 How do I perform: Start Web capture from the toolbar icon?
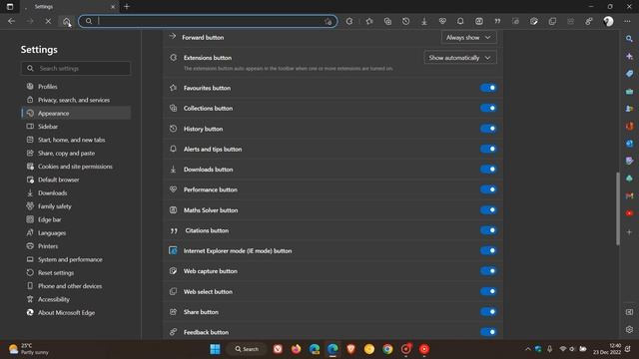534,21
